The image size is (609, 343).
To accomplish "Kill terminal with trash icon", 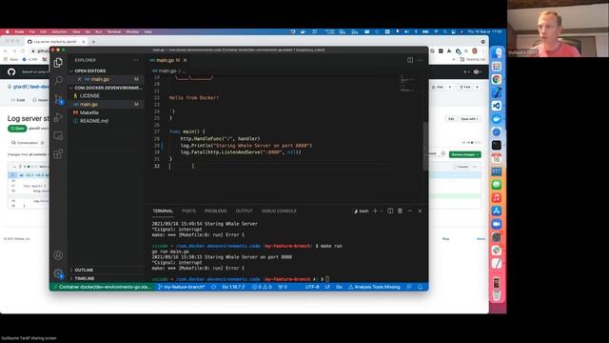I will pos(400,211).
